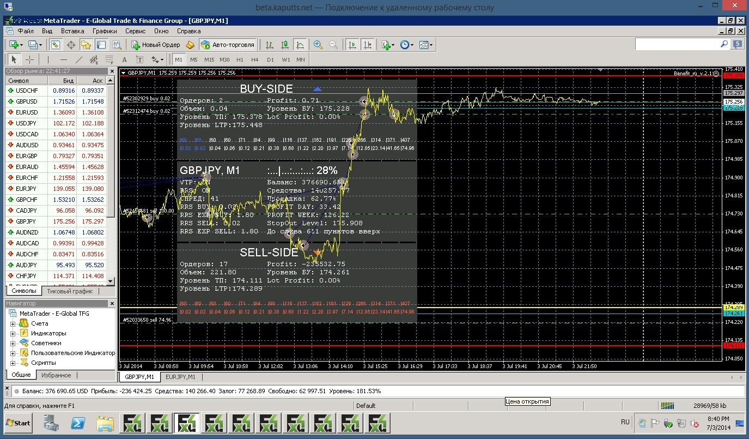Click the Zoom Out magnifier icon

(x=333, y=45)
